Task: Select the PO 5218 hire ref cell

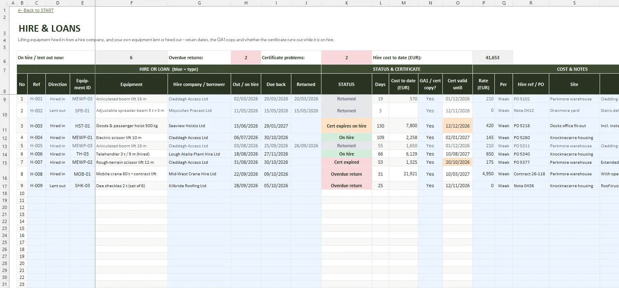Action: 531,126
